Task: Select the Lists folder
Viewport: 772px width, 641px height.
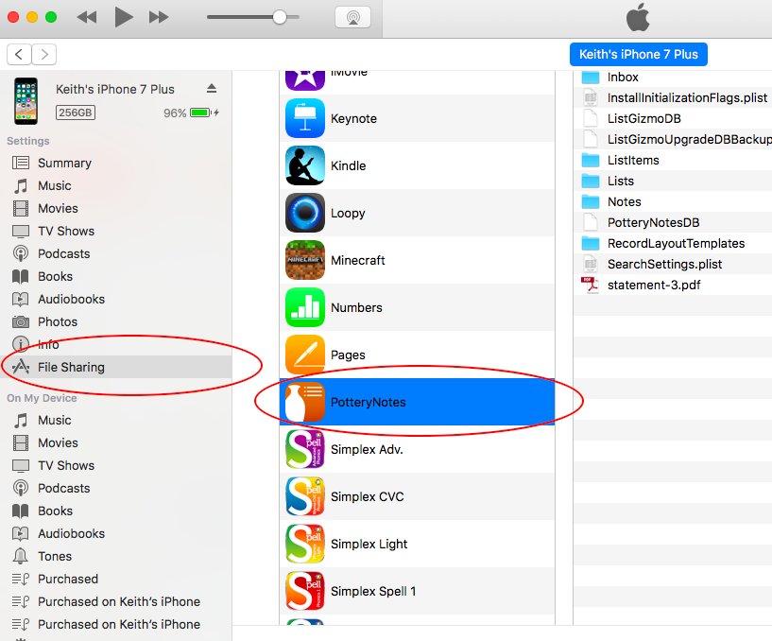Action: click(673, 181)
